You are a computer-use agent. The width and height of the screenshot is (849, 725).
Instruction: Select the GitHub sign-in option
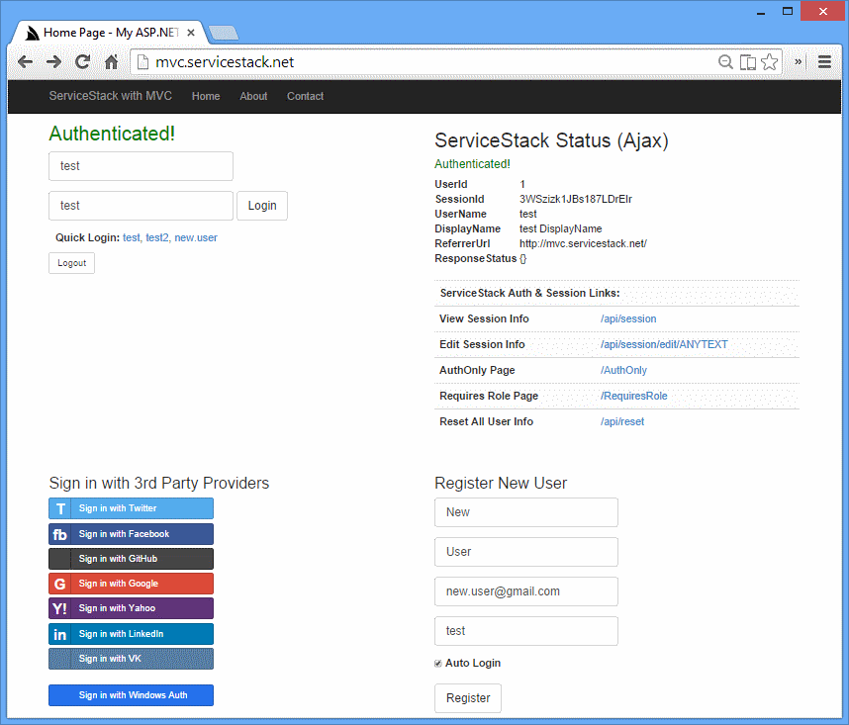click(130, 558)
